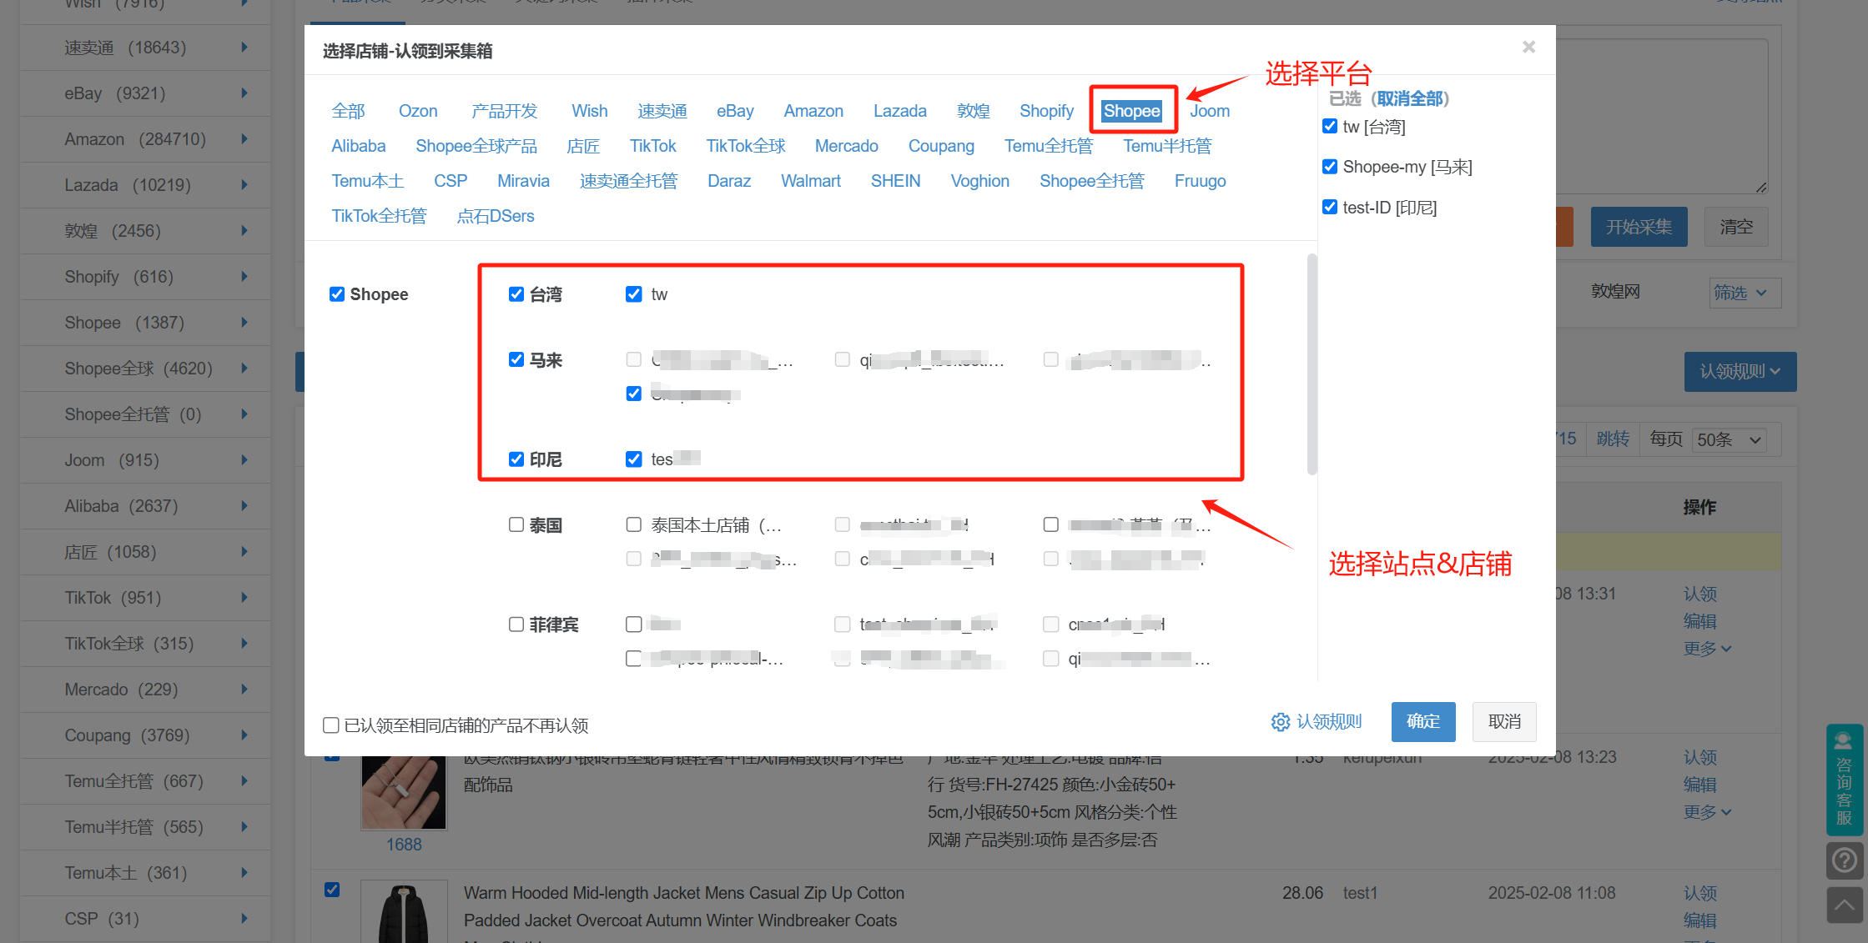Select the 点石DSers platform tab
Viewport: 1868px width, 943px height.
tap(496, 216)
